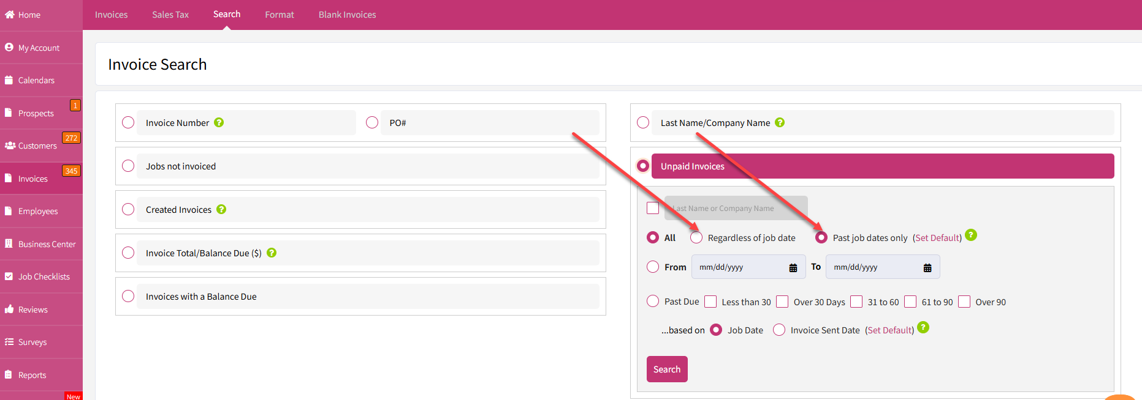Click the Surveys list icon
The image size is (1142, 400).
coord(9,342)
